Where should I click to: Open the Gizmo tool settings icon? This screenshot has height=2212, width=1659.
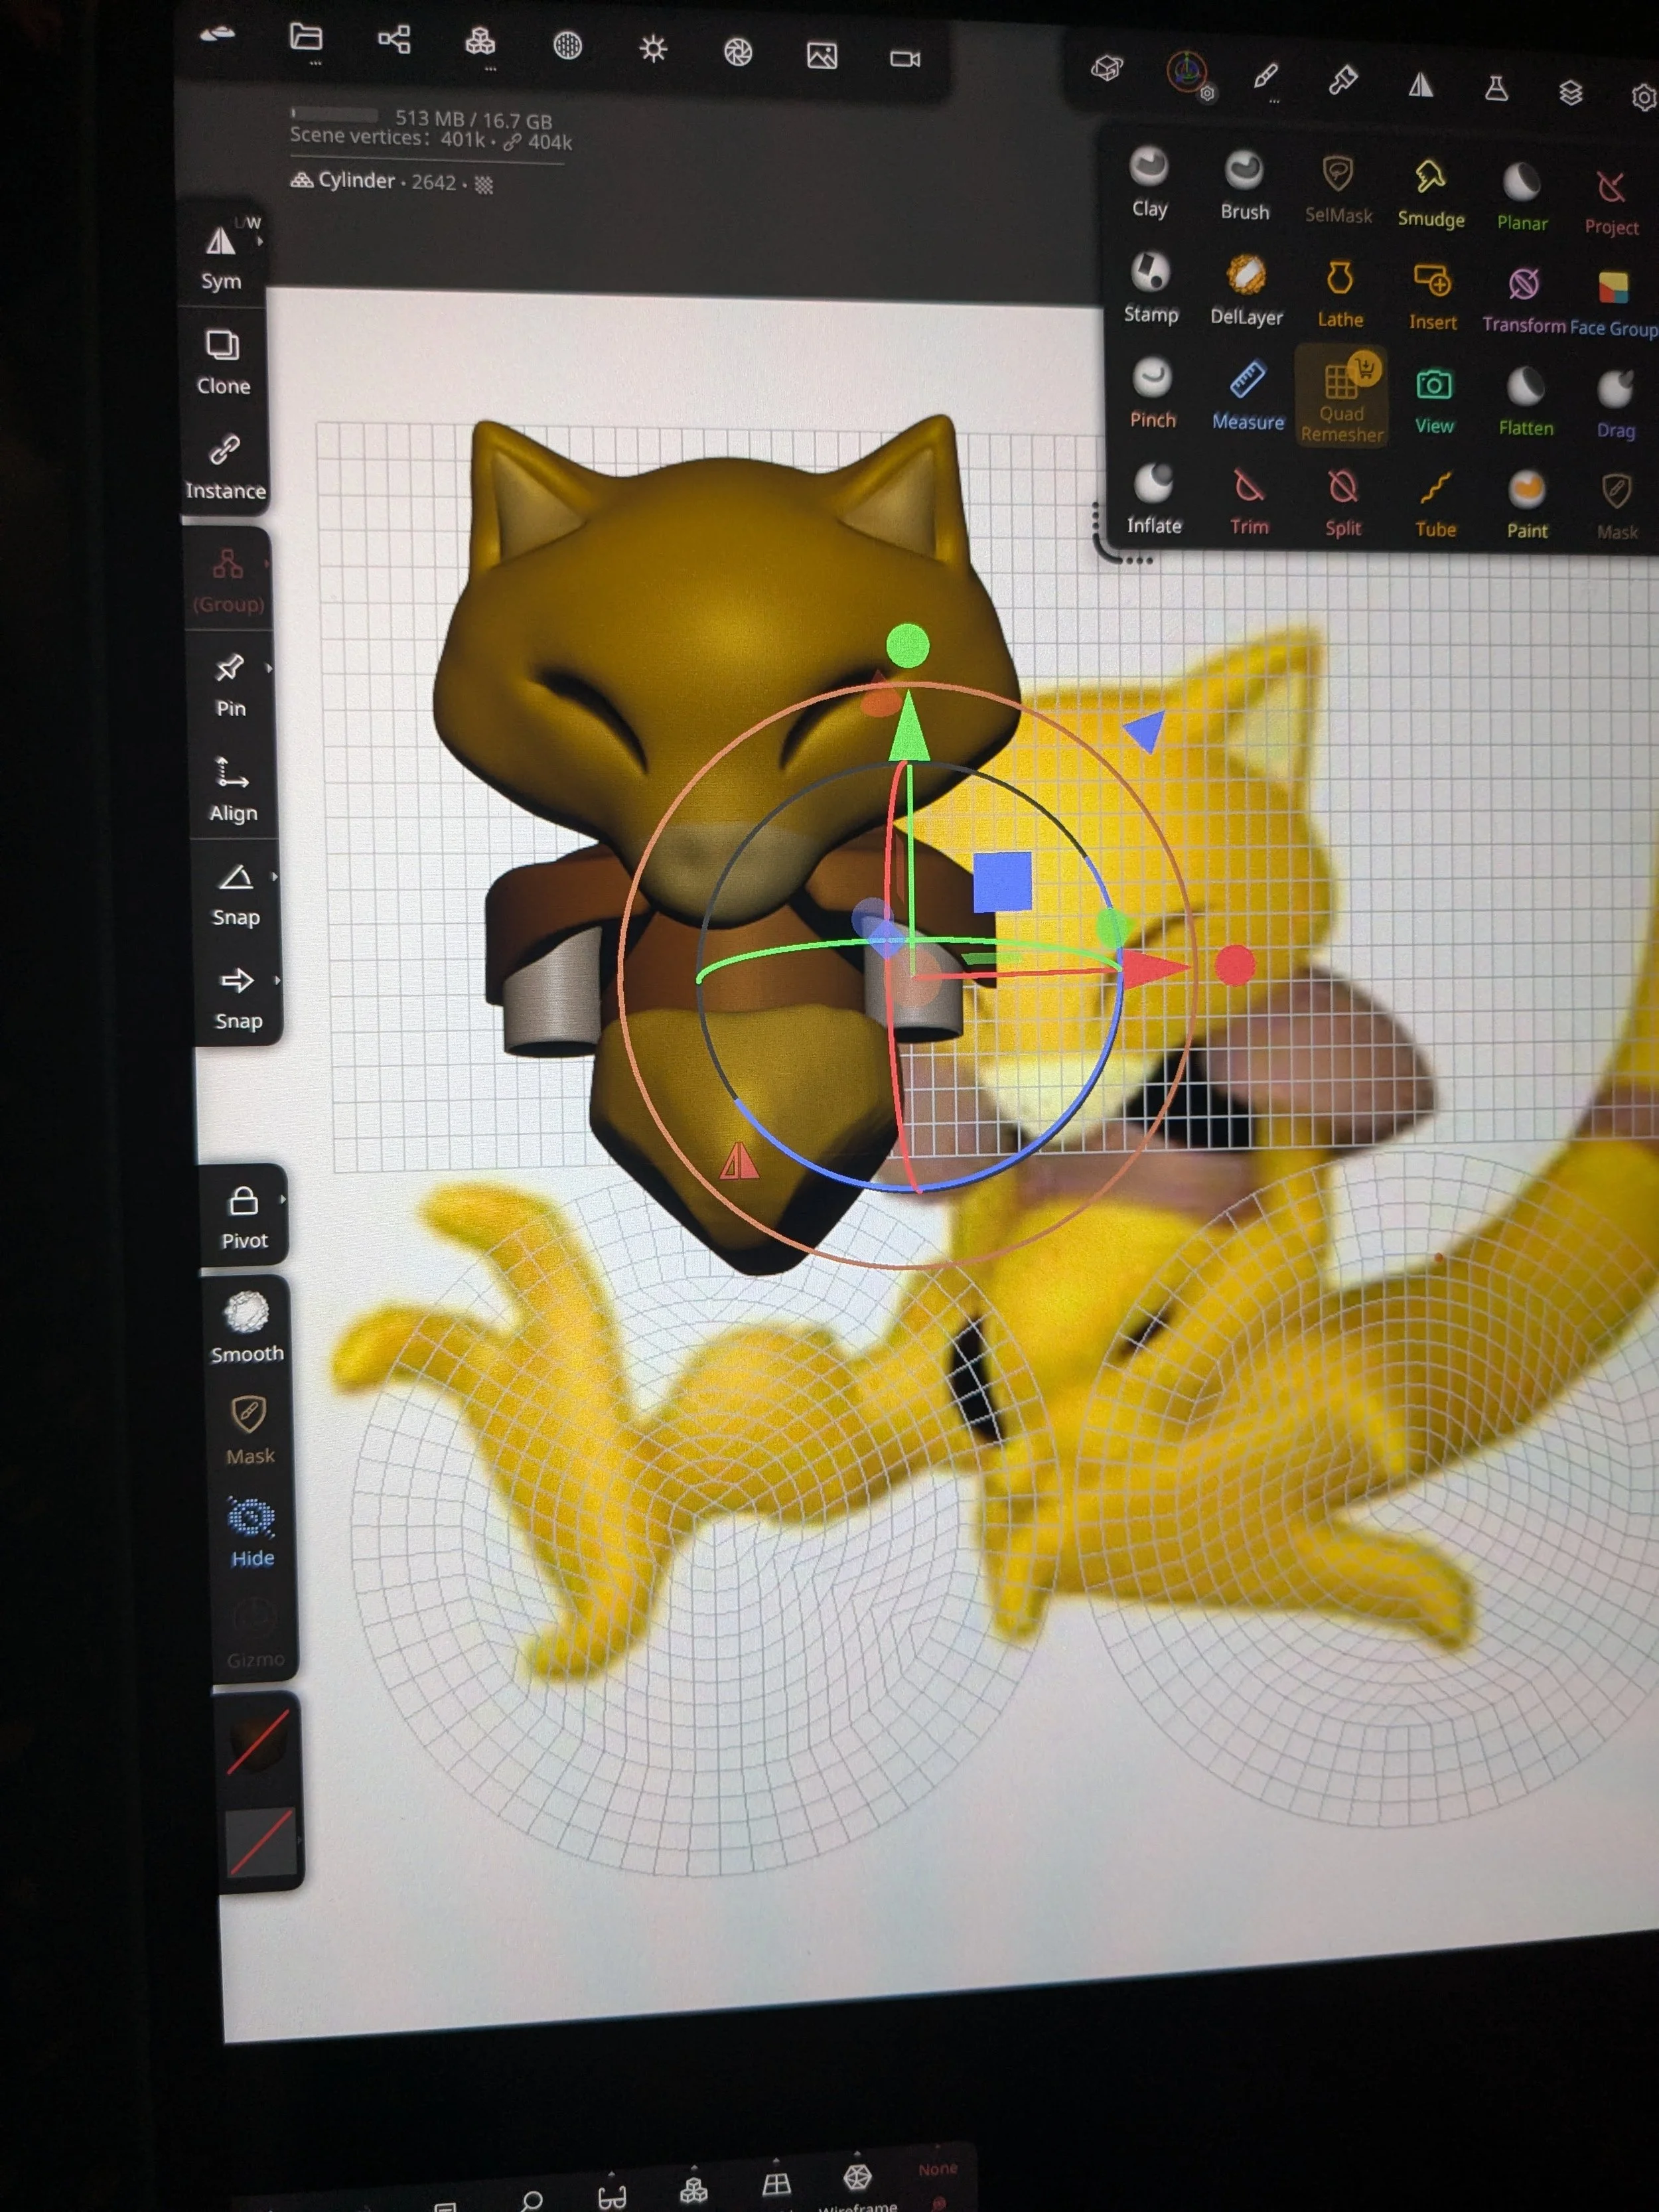1188,74
